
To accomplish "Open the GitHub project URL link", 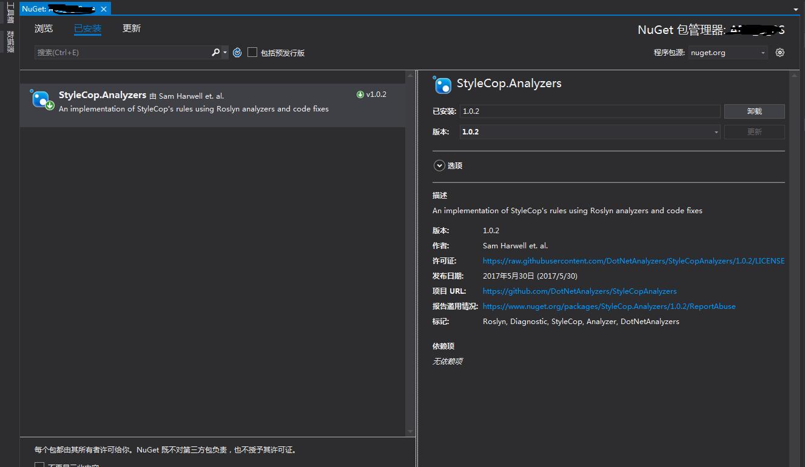I will 579,291.
